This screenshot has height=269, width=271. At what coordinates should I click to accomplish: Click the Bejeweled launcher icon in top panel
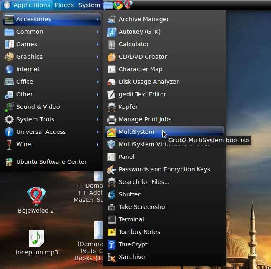pos(128,5)
